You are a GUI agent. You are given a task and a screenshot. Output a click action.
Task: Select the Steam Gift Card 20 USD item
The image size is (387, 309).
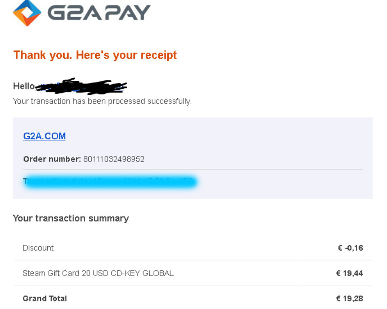click(x=98, y=273)
